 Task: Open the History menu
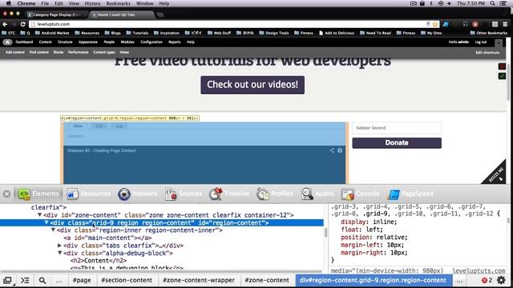point(93,3)
